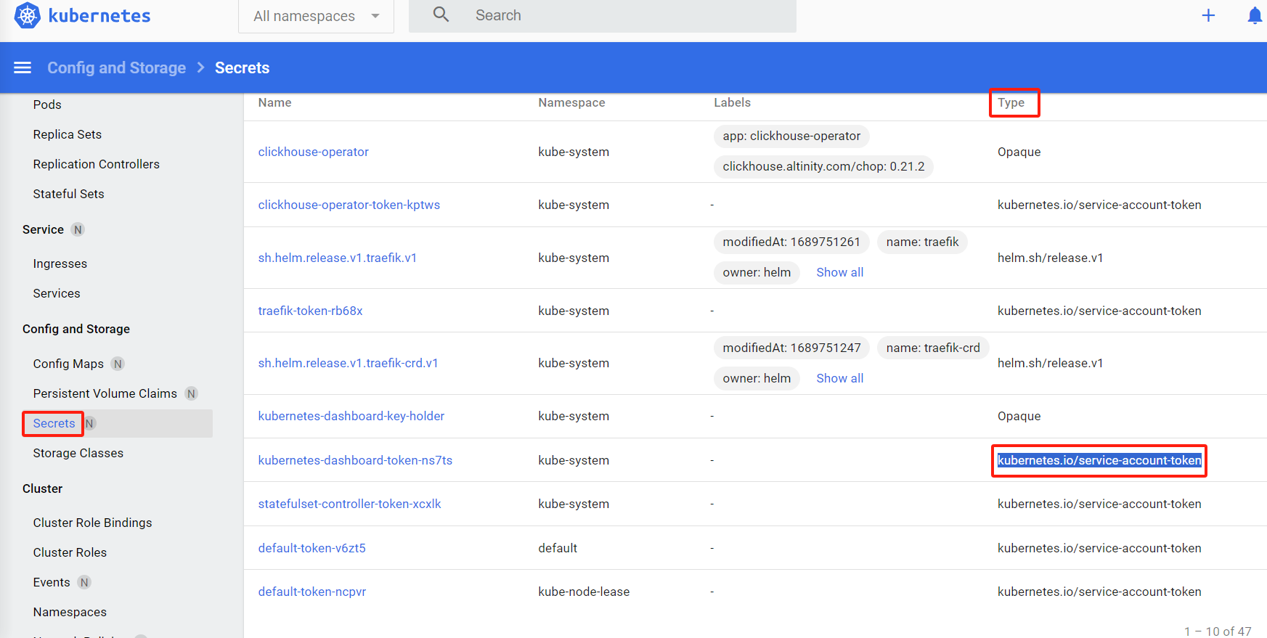This screenshot has width=1267, height=638.
Task: Click highlighted type of kubernetes-dashboard-token-ns7ts
Action: (1099, 460)
